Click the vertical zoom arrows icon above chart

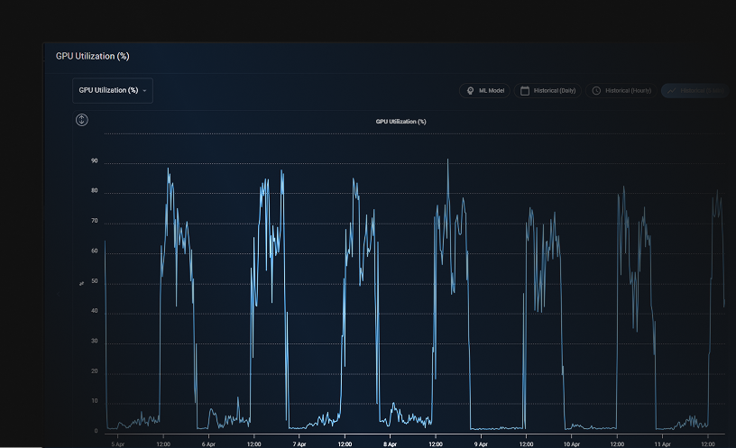coord(82,120)
